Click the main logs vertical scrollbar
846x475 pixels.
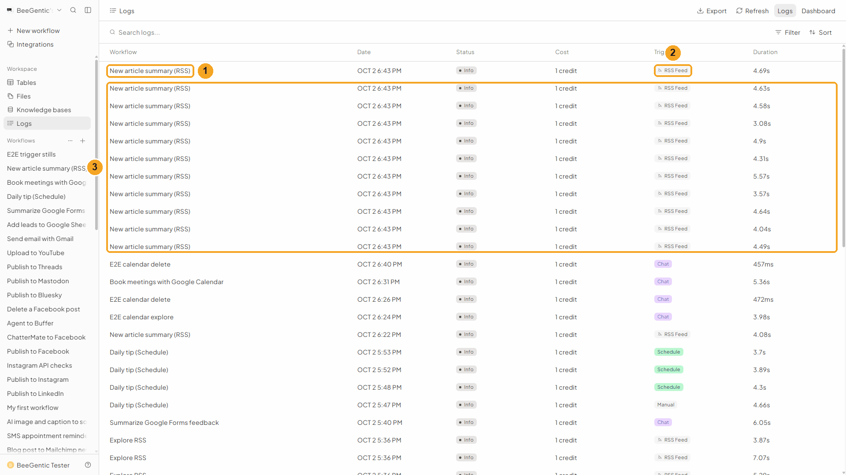point(843,147)
